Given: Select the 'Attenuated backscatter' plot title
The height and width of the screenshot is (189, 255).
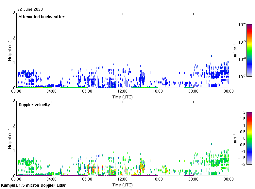Looking at the screenshot, I should [41, 17].
